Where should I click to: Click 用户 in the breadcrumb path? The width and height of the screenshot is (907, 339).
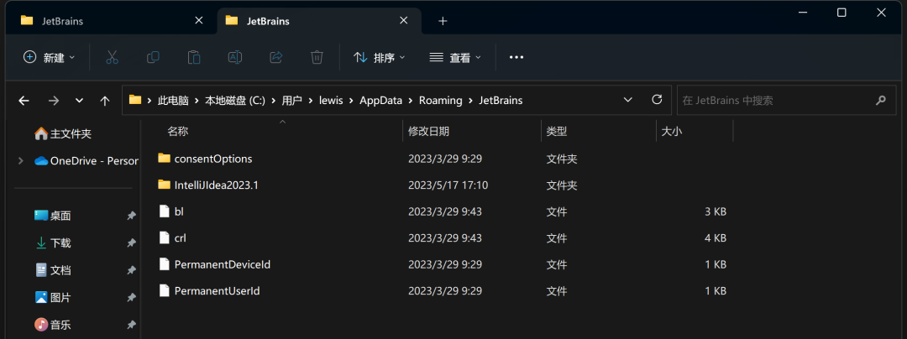point(292,101)
